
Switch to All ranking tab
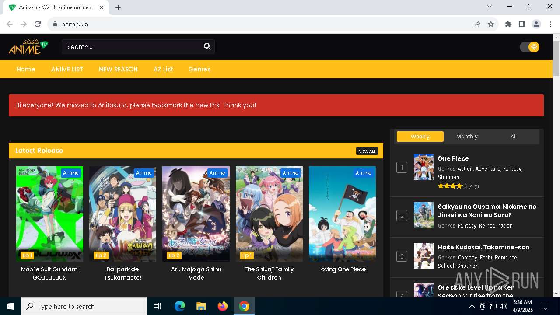[x=514, y=136]
